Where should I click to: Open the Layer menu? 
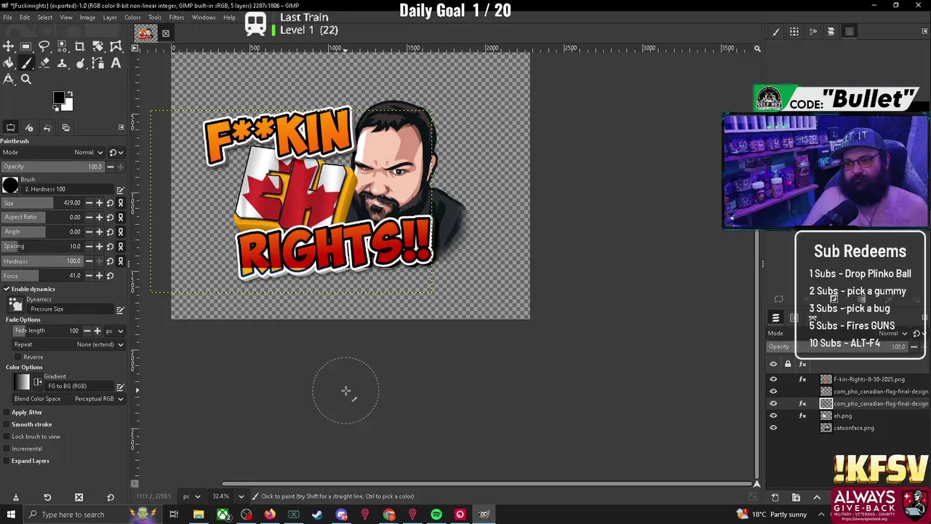(x=110, y=17)
